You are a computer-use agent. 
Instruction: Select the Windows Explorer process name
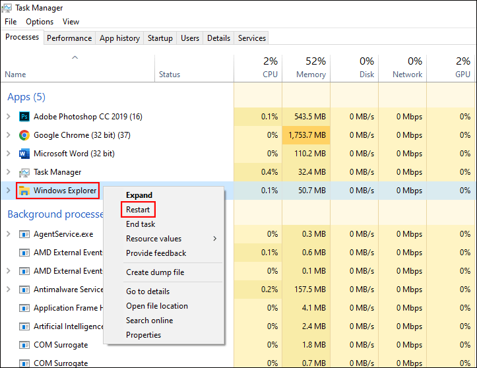pyautogui.click(x=65, y=191)
